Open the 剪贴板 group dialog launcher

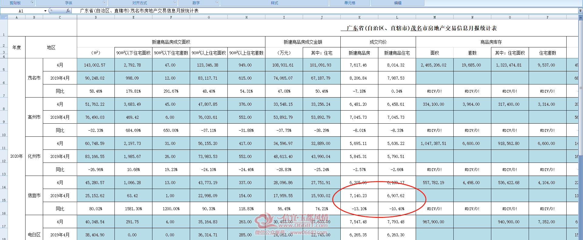point(32,2)
